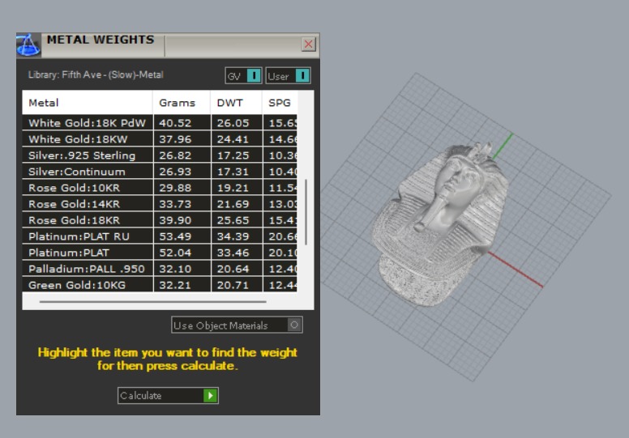Click the 53.49 grams value
Image resolution: width=629 pixels, height=438 pixels.
pos(175,236)
